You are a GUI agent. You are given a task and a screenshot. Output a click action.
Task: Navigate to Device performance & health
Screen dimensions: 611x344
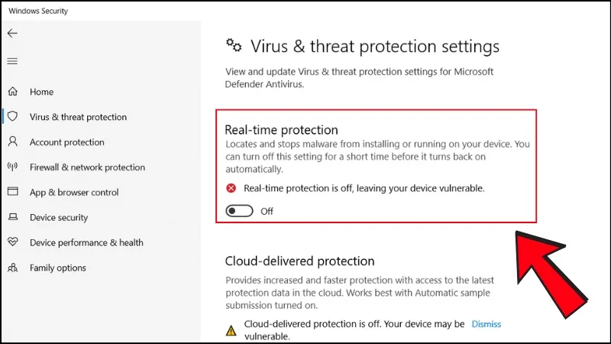tap(86, 242)
